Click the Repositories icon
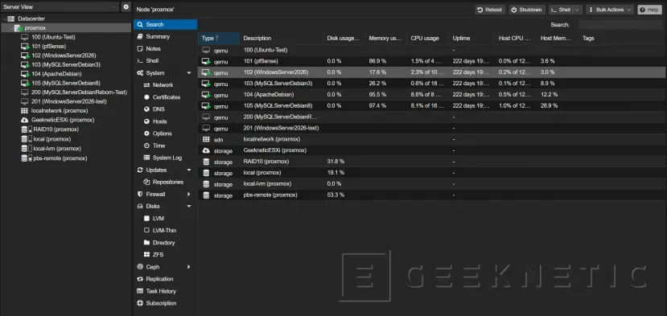Image resolution: width=667 pixels, height=316 pixels. pyautogui.click(x=146, y=182)
